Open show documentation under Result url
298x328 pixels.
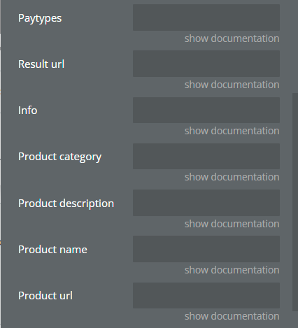[232, 85]
